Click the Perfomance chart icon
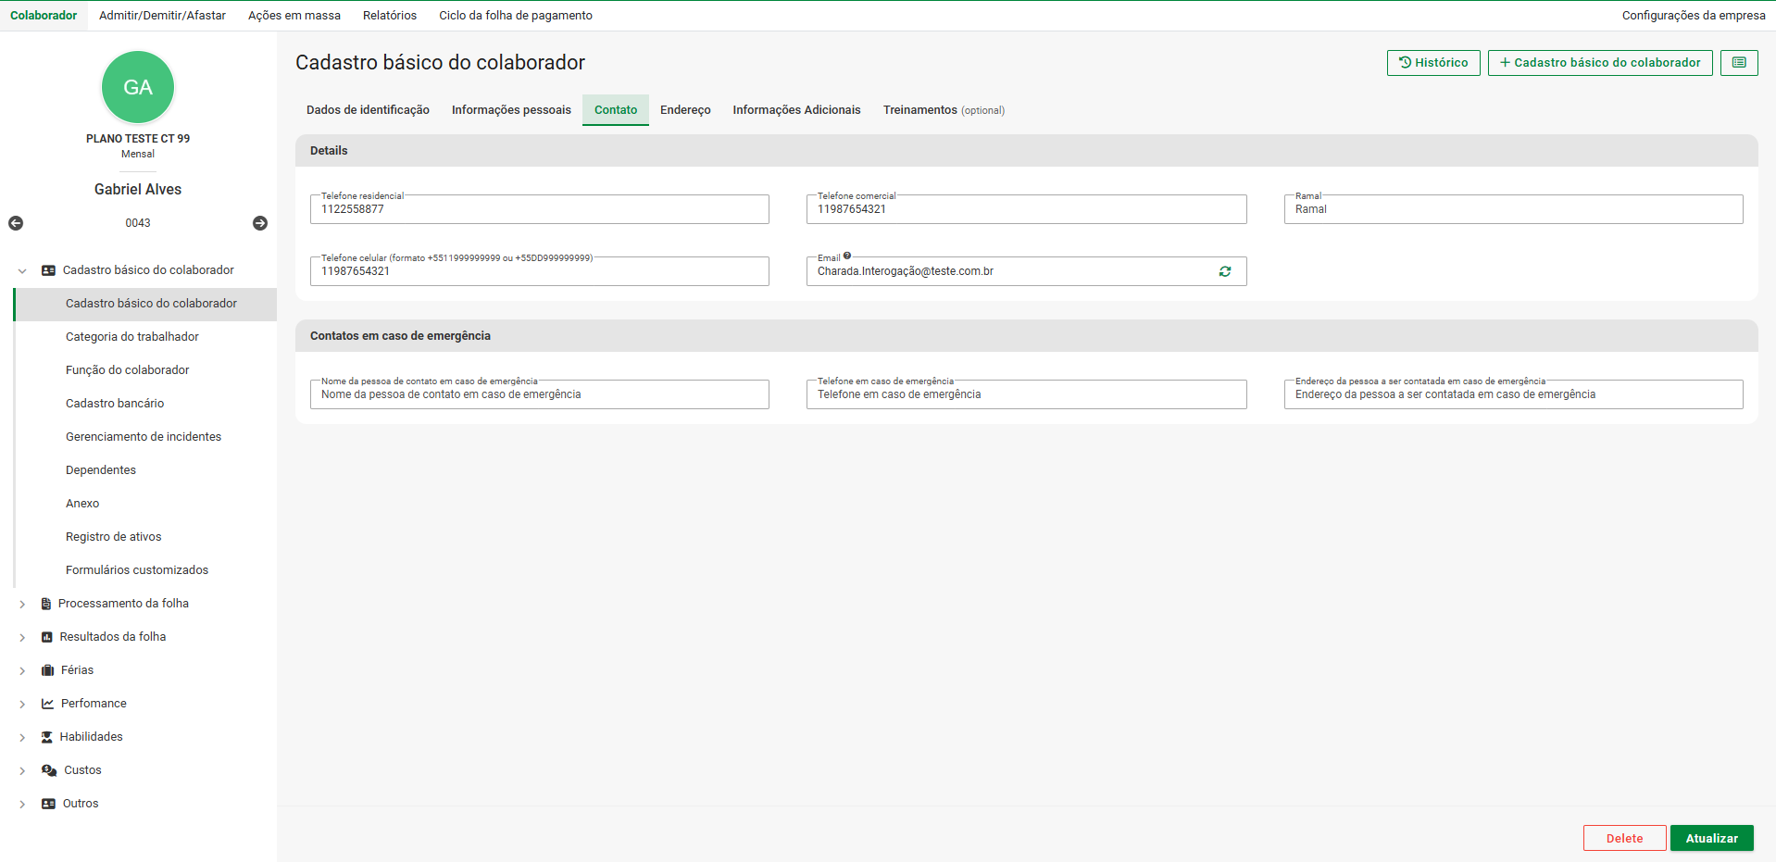This screenshot has height=862, width=1776. click(x=47, y=704)
